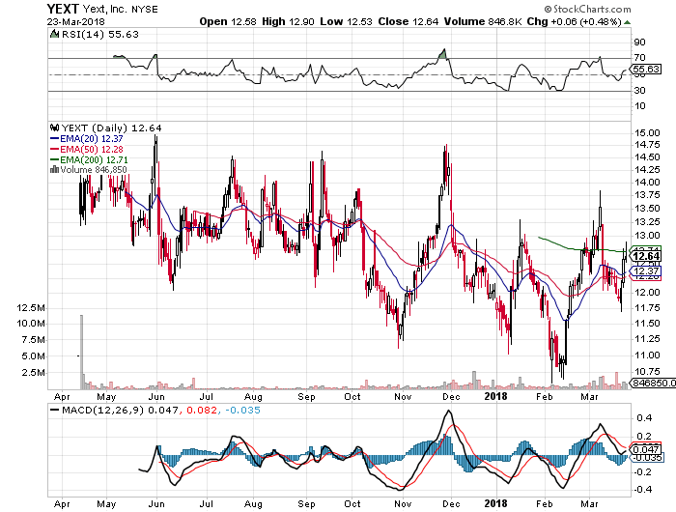
Task: Click the MACD -0.4 axis label
Action: (x=642, y=490)
